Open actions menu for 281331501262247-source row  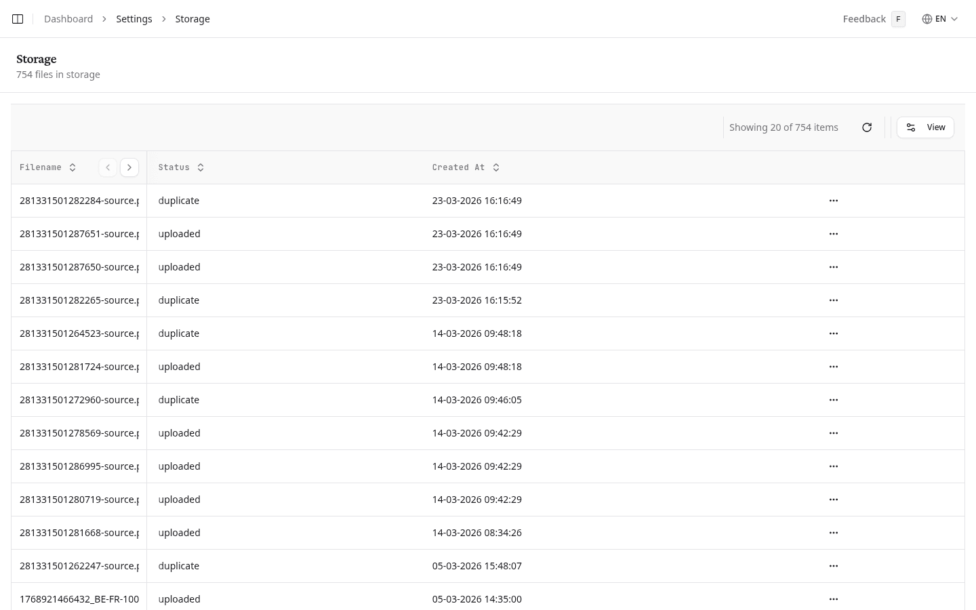point(834,566)
